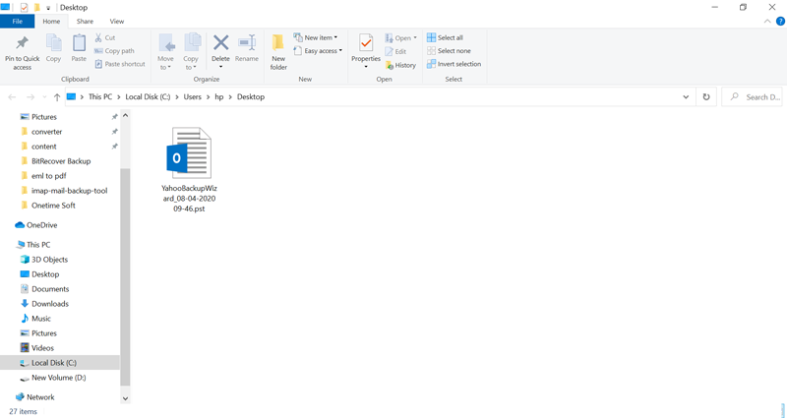Click Users breadcrumb in address bar
Image resolution: width=787 pixels, height=418 pixels.
[192, 96]
